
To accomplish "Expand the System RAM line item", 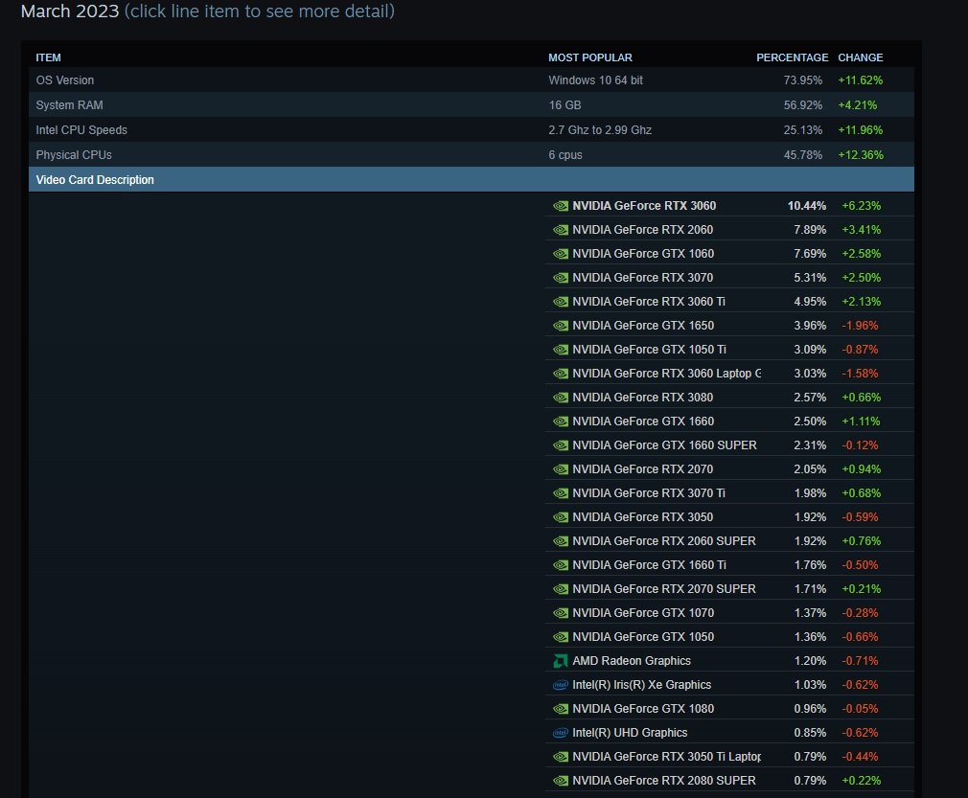I will click(471, 105).
